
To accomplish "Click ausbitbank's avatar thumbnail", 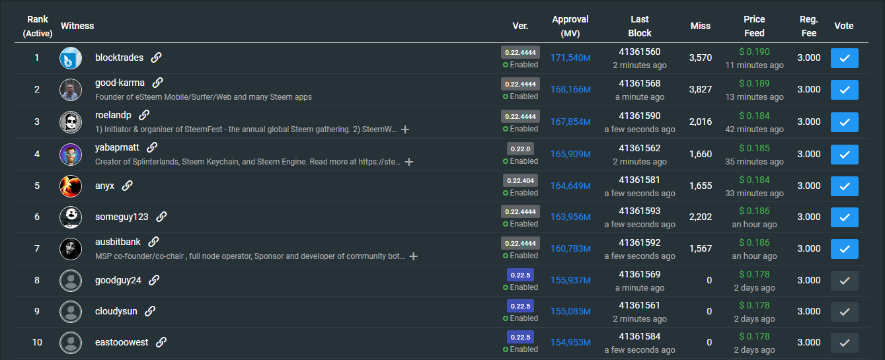I will pyautogui.click(x=71, y=248).
